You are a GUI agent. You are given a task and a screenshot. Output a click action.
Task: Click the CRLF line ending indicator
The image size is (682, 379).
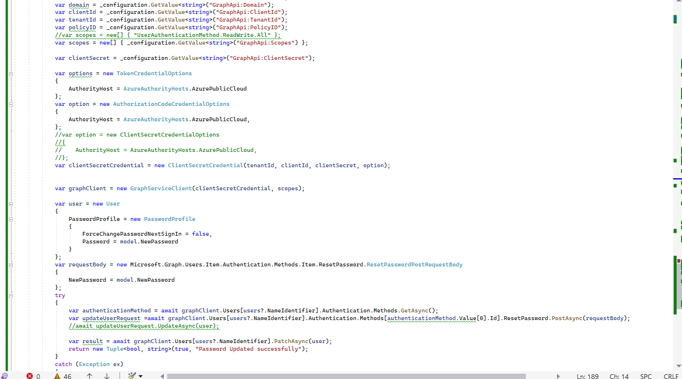click(x=671, y=376)
